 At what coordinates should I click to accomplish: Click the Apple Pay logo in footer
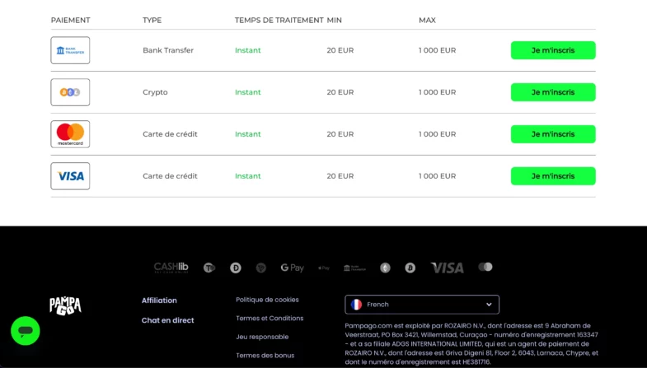click(324, 268)
